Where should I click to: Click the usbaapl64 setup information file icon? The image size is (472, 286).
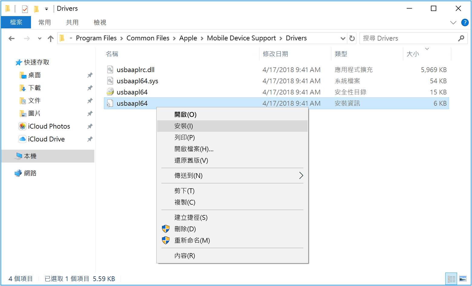coord(110,103)
